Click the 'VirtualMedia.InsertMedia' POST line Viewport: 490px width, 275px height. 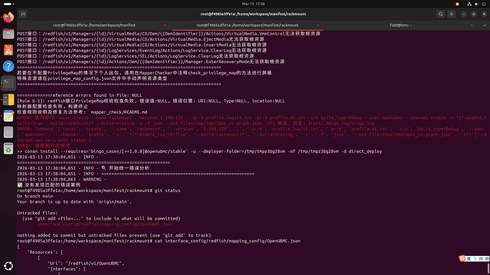[141, 45]
